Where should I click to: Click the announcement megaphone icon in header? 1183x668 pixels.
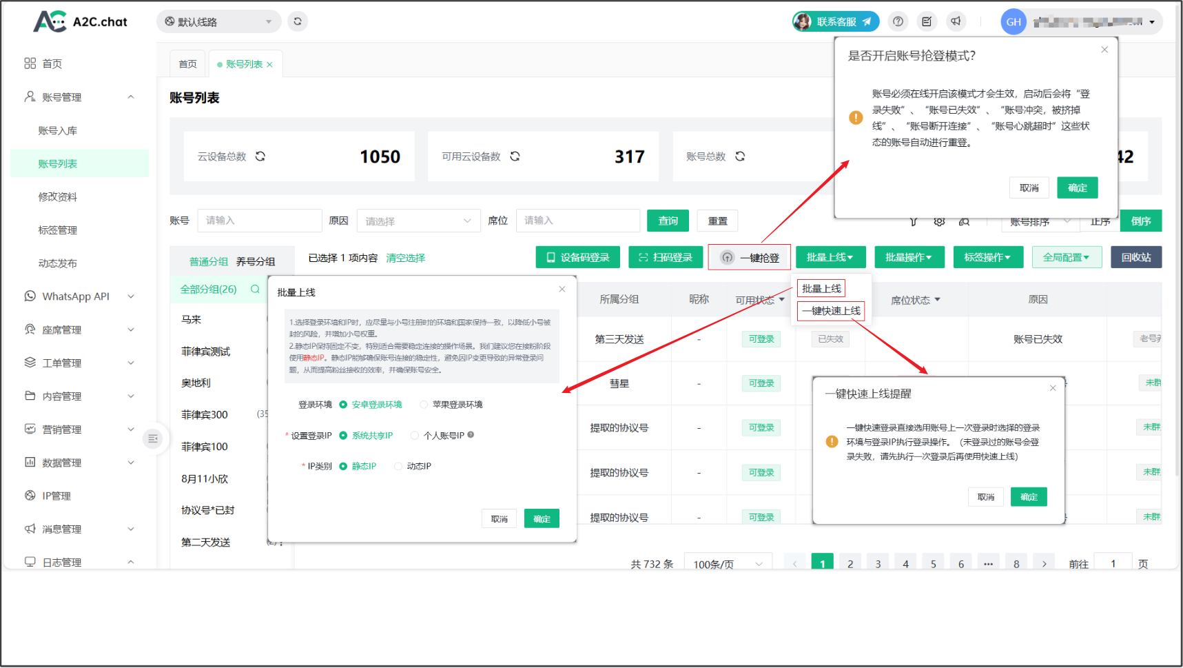tap(956, 21)
